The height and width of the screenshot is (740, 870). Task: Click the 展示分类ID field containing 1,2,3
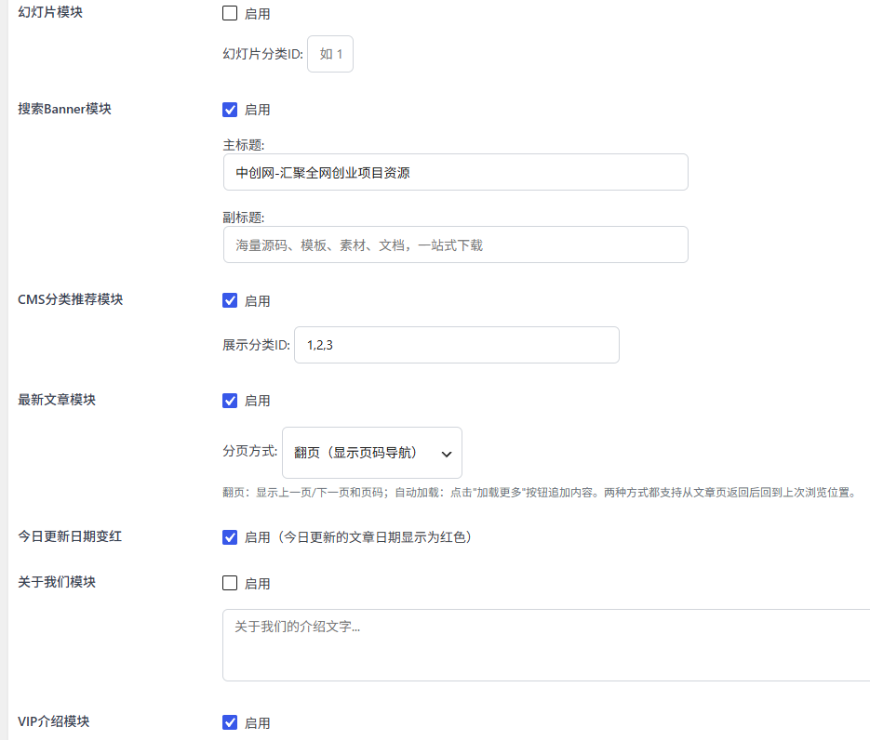point(457,345)
